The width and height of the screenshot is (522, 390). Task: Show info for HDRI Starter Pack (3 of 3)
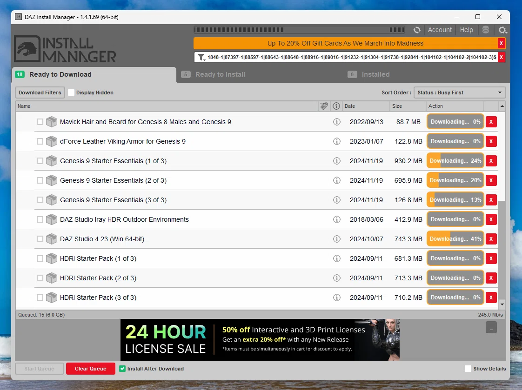pyautogui.click(x=336, y=297)
